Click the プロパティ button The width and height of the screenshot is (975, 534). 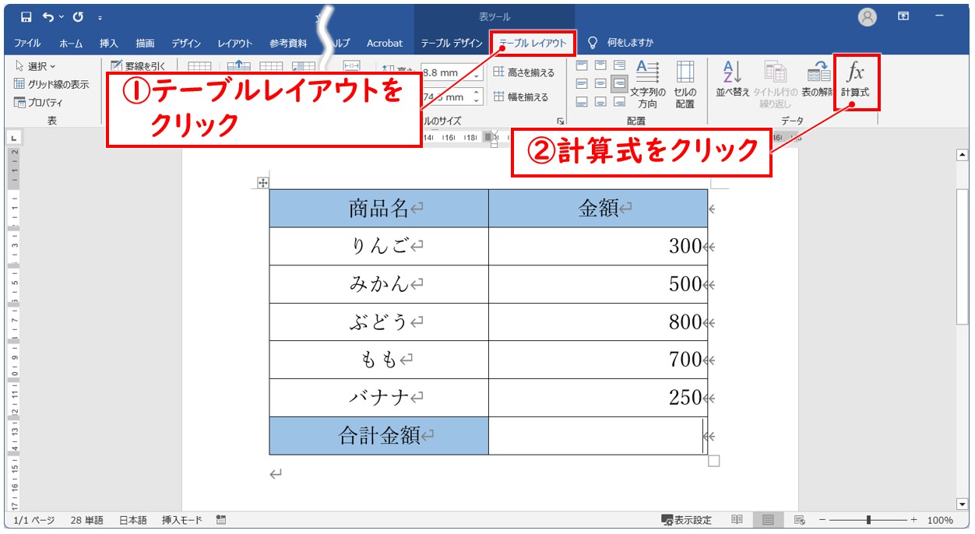(x=39, y=102)
